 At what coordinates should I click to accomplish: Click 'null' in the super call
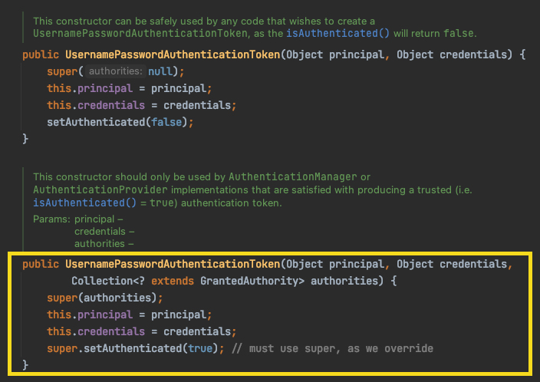coord(160,71)
